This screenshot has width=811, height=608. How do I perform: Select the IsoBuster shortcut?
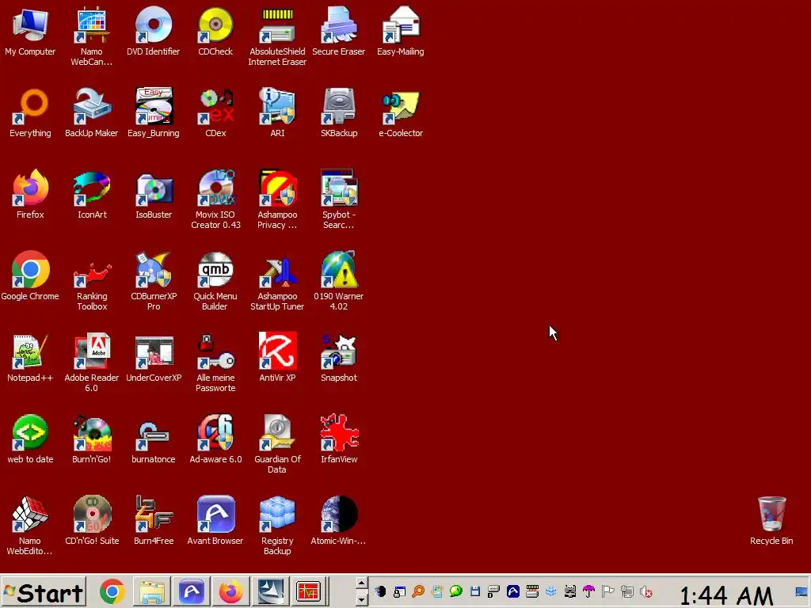pos(154,195)
